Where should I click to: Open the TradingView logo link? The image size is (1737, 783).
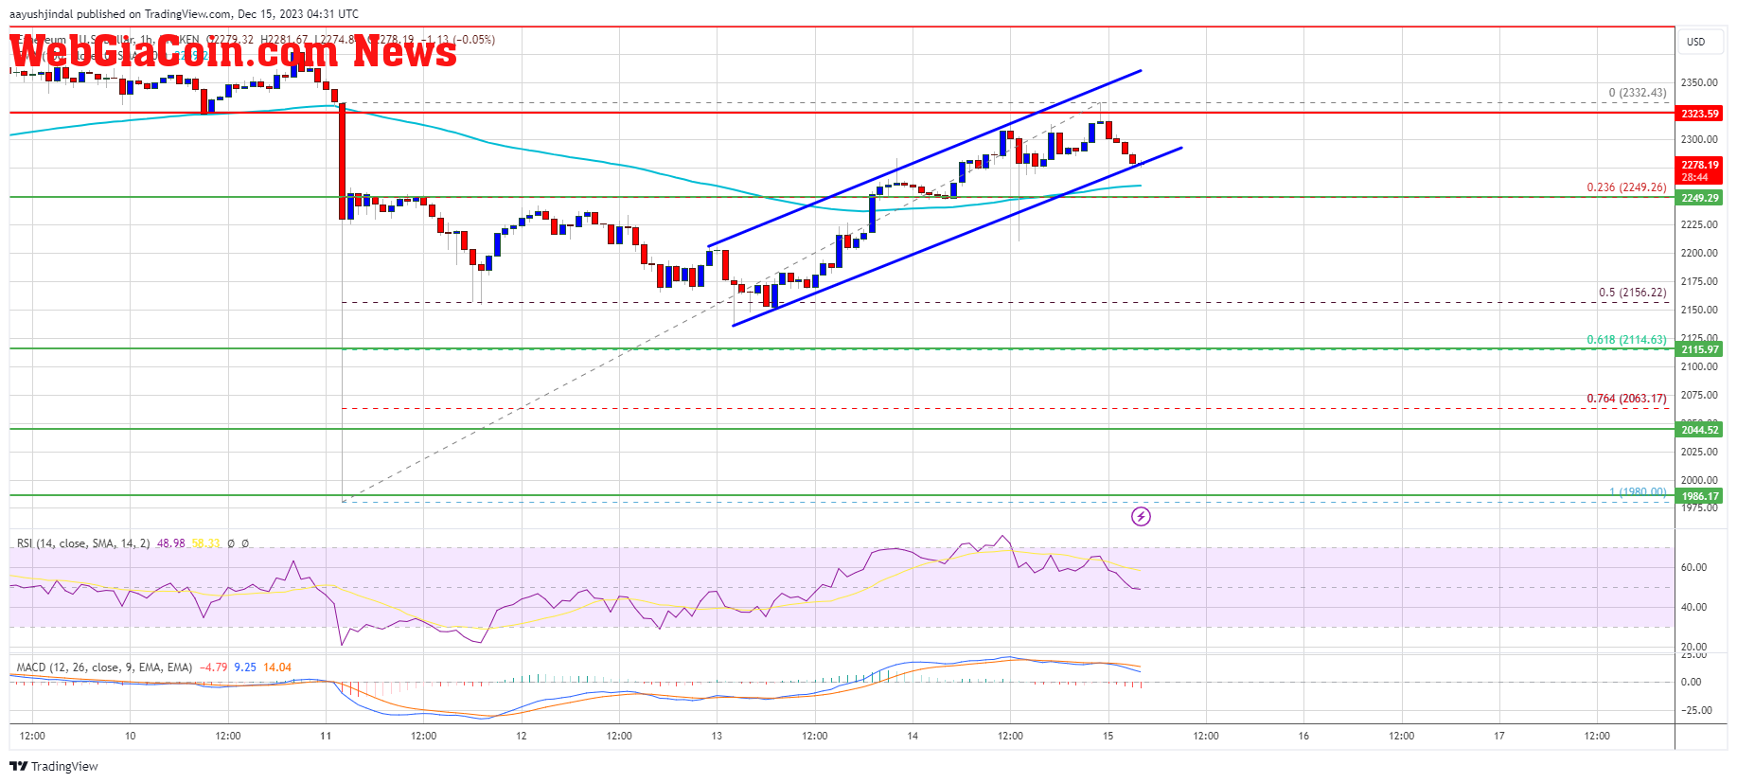pos(54,766)
